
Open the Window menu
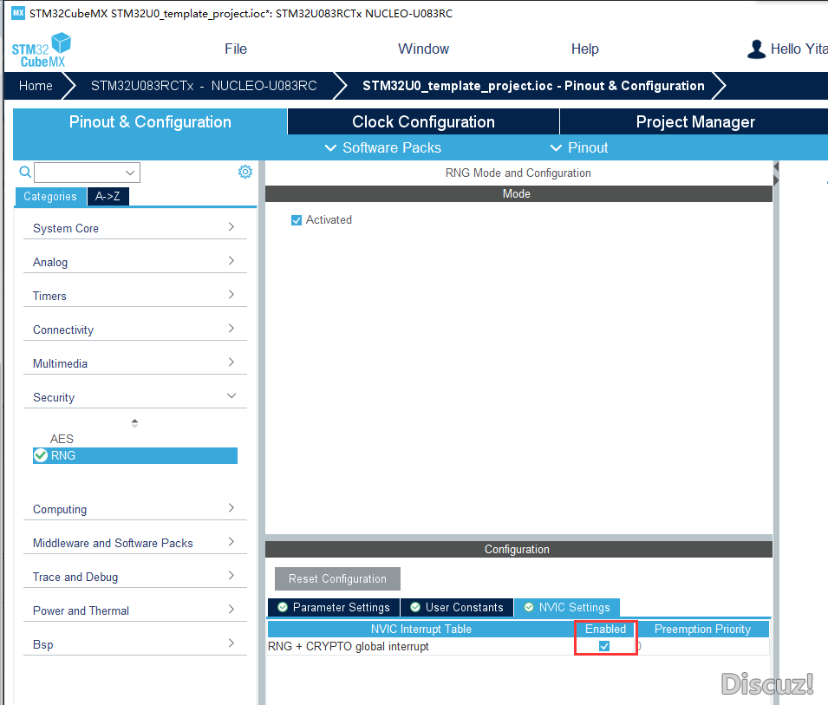[x=423, y=49]
